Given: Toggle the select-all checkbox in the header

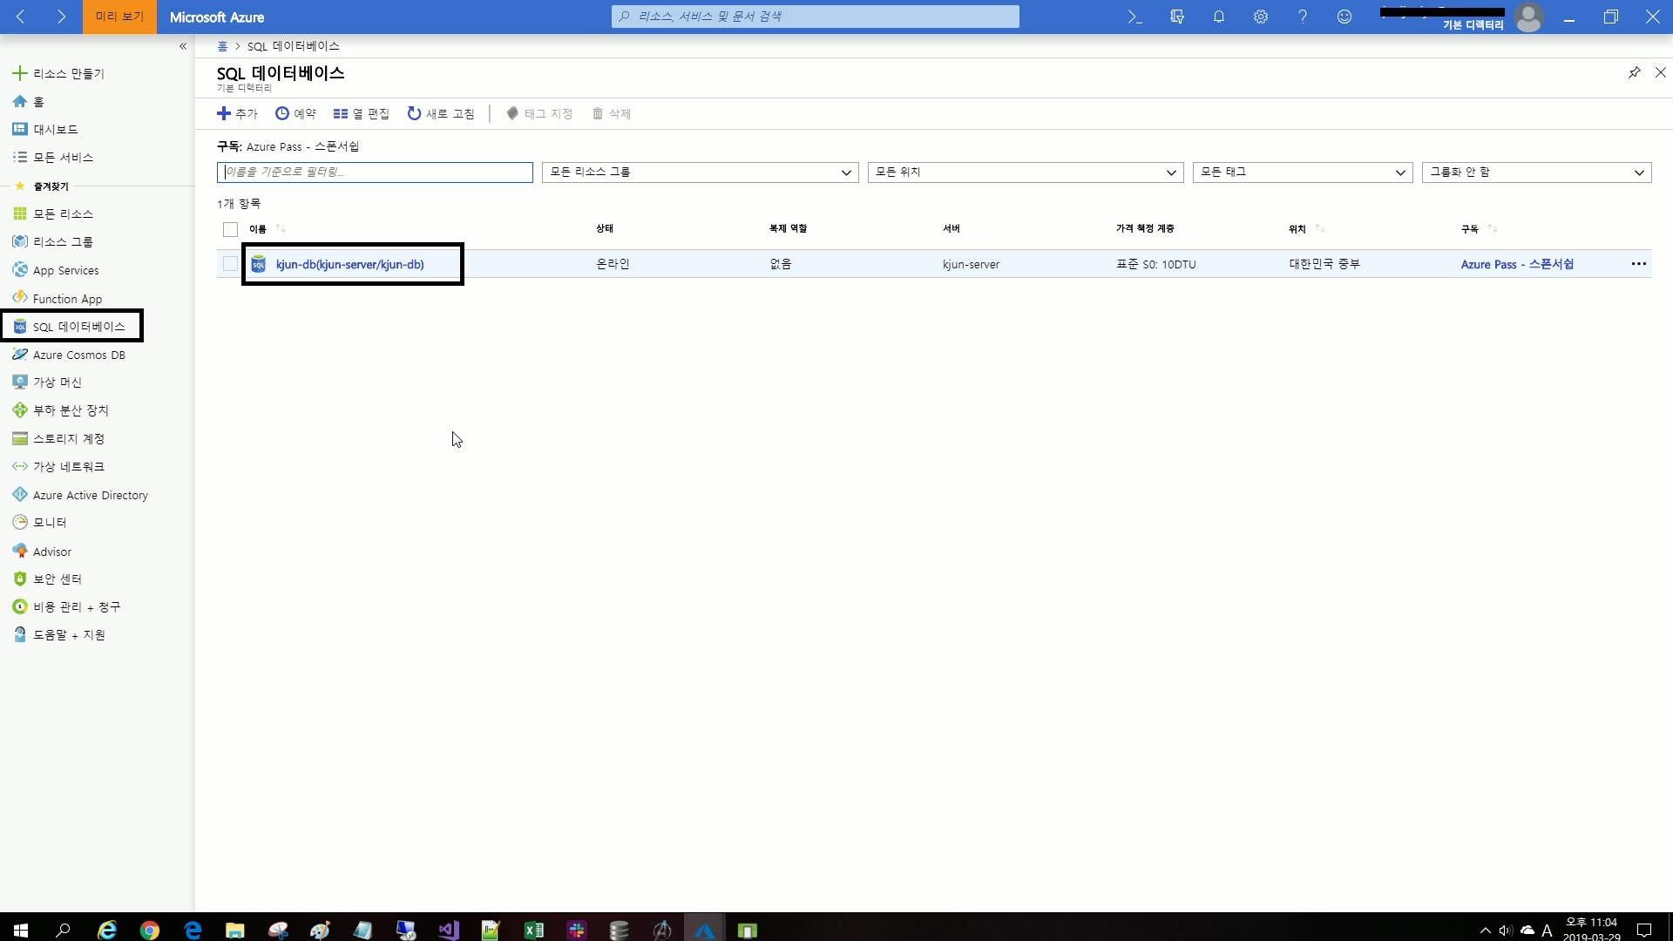Looking at the screenshot, I should click(x=230, y=229).
